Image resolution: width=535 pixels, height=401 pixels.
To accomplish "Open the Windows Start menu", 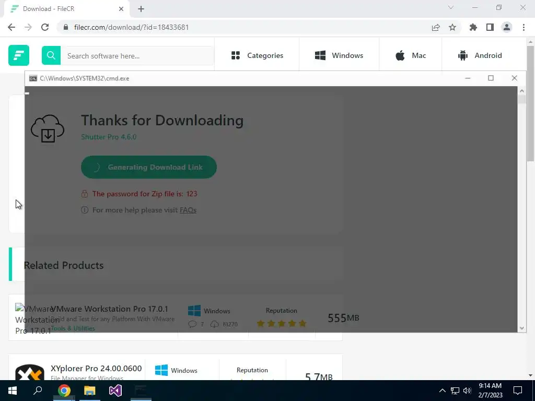I will click(13, 391).
